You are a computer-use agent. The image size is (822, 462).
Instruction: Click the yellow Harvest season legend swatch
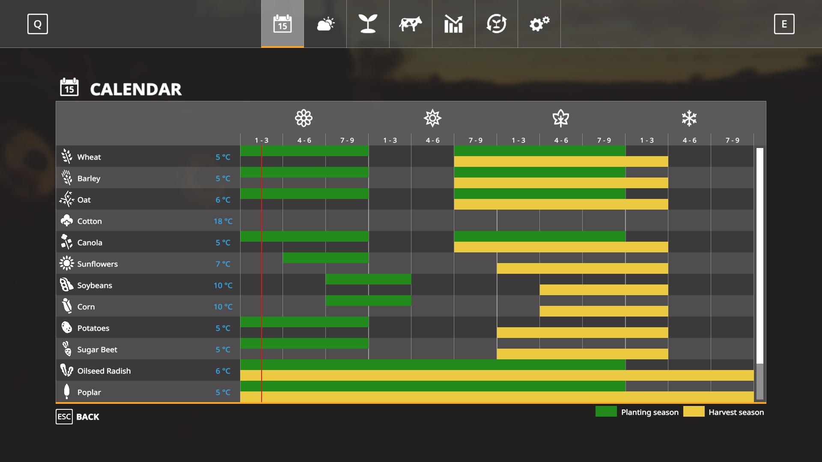pyautogui.click(x=694, y=412)
